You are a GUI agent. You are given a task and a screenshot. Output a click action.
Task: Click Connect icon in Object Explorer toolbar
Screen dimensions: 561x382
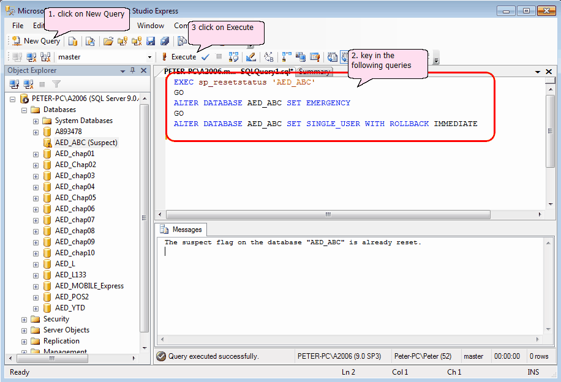[14, 84]
